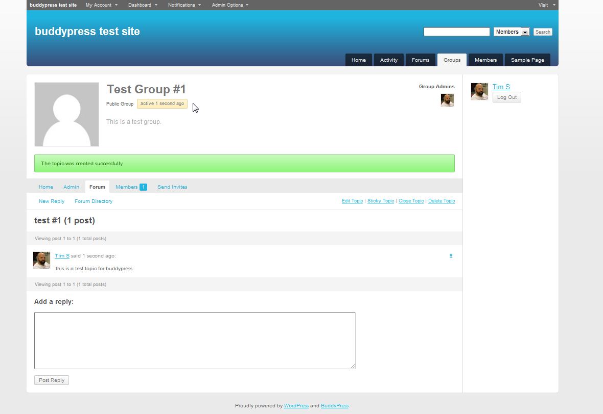Click the post author's avatar thumbnail
603x414 pixels.
pyautogui.click(x=41, y=260)
